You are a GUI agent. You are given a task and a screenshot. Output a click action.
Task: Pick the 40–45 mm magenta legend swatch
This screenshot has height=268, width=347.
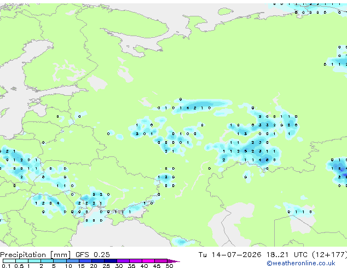click(x=148, y=261)
